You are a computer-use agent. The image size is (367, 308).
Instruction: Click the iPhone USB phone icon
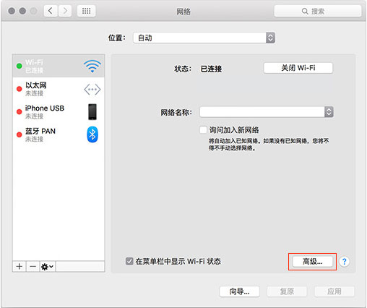92,112
